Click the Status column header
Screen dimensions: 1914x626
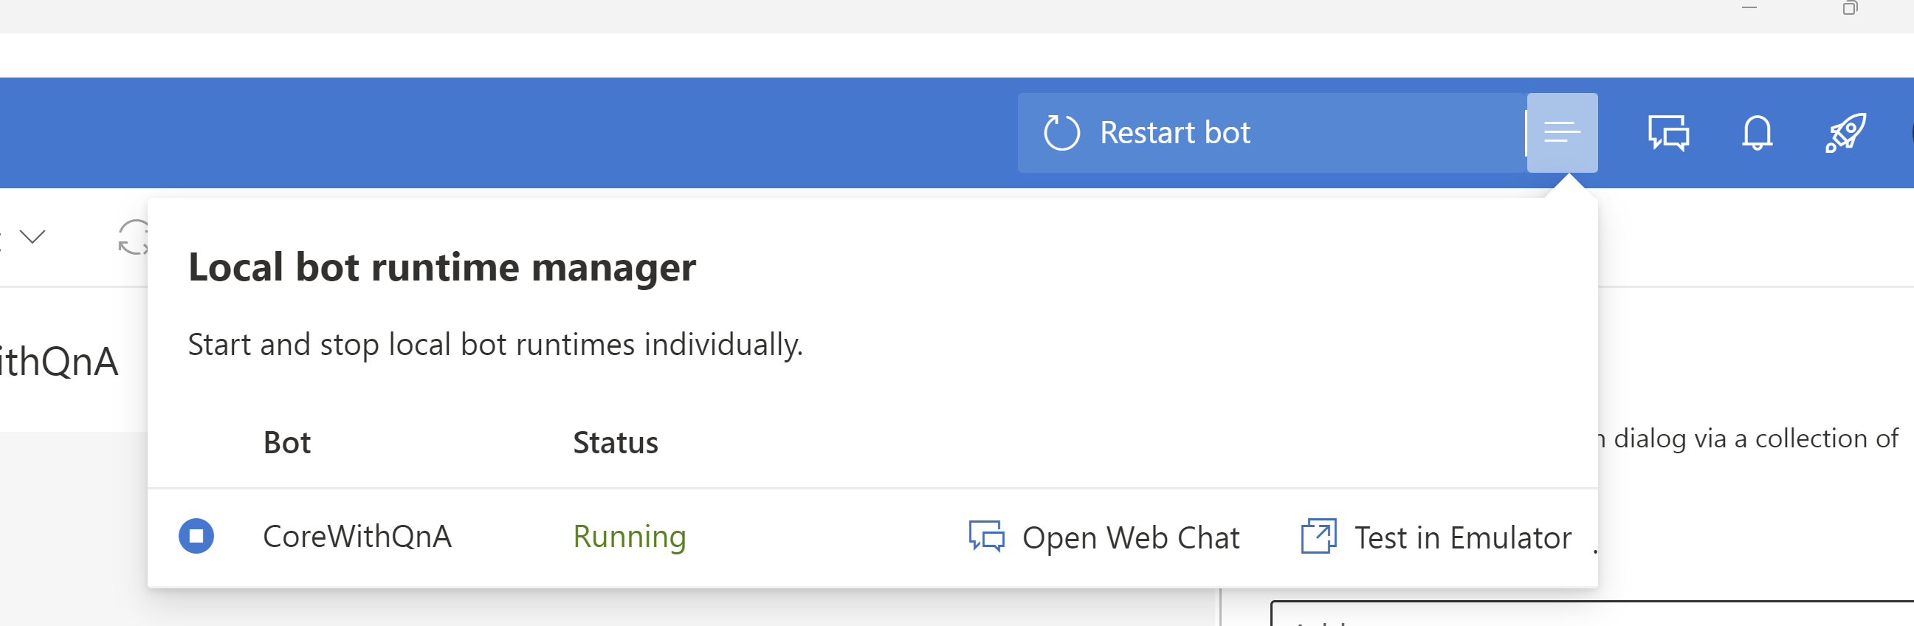[614, 441]
